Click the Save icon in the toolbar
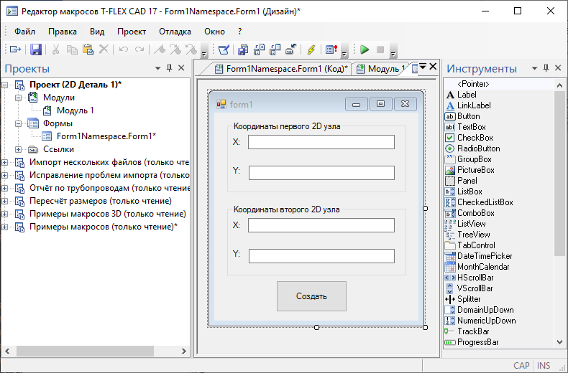 pos(35,49)
